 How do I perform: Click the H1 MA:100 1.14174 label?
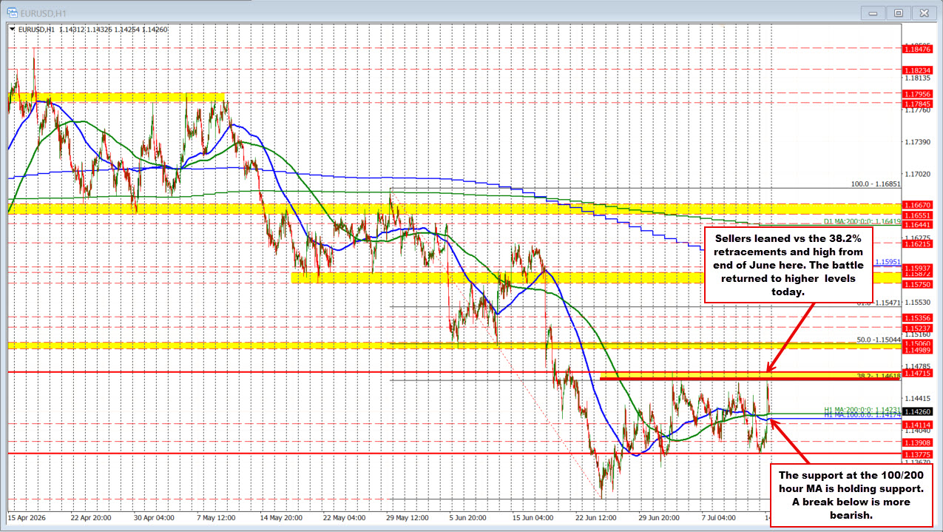tap(862, 415)
